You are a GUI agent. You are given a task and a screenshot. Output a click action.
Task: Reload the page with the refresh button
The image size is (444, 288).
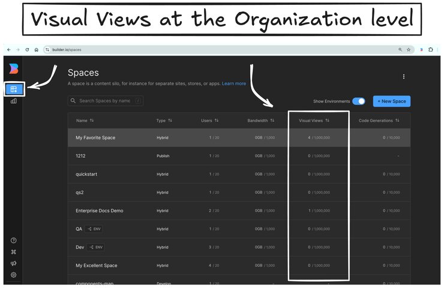tap(27, 50)
